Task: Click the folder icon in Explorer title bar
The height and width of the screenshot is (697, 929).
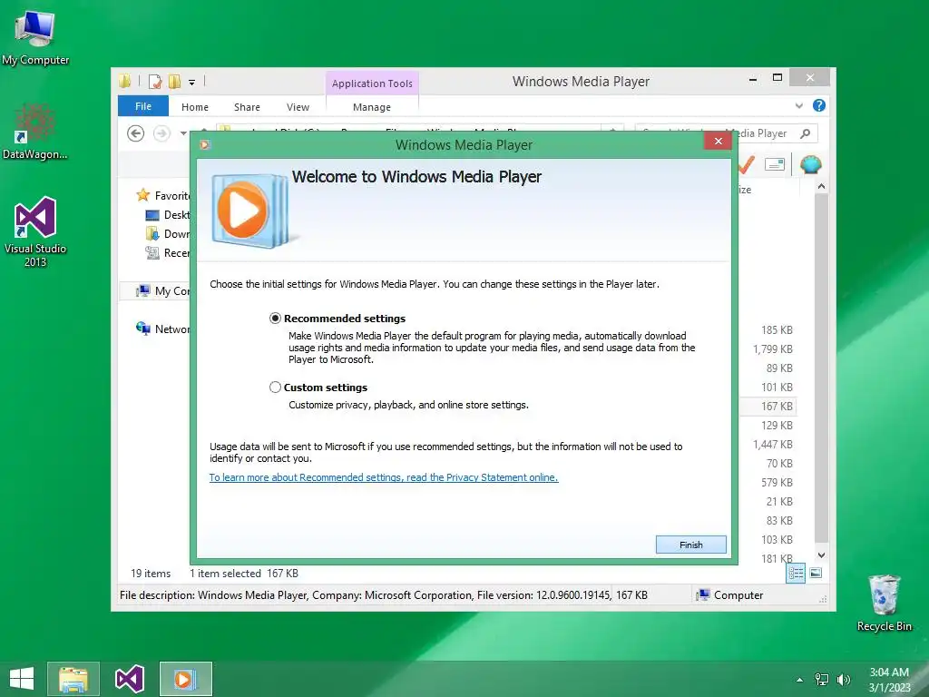Action: pos(124,81)
